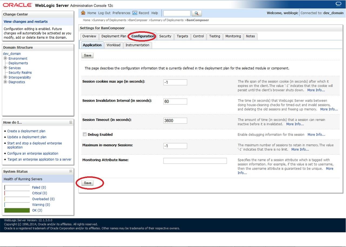Select the Configuration tab

pos(143,36)
